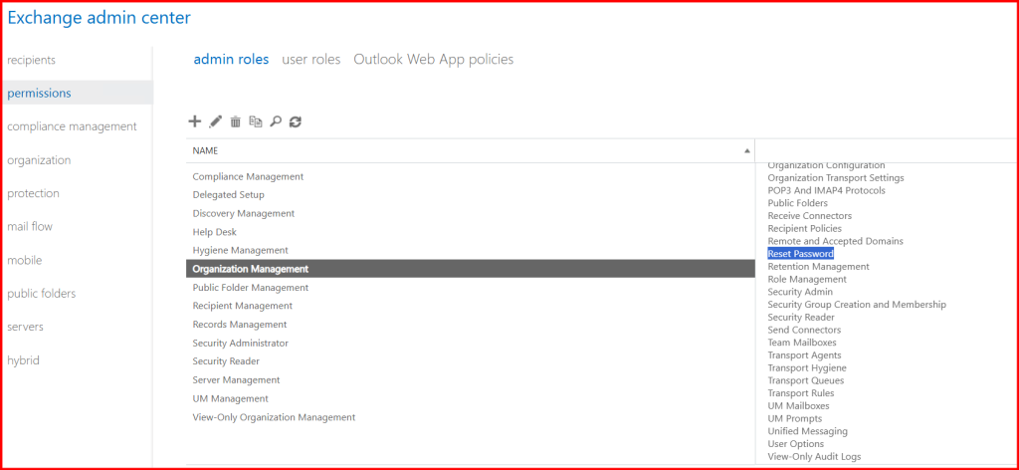
Task: Open the Outlook Web App policies tab
Action: click(x=433, y=60)
